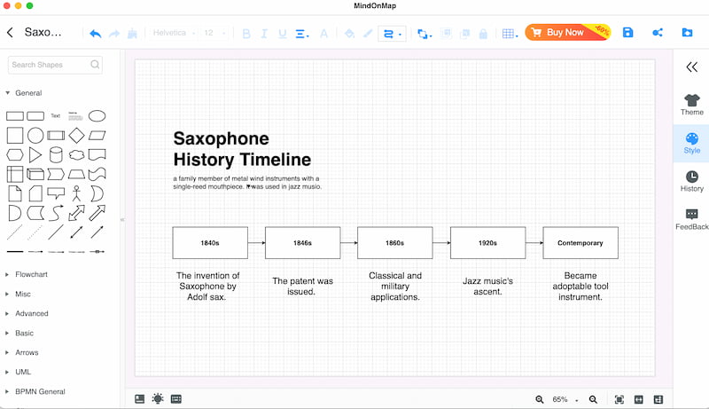
Task: Select the "The patent was issued." text
Action: [x=302, y=287]
